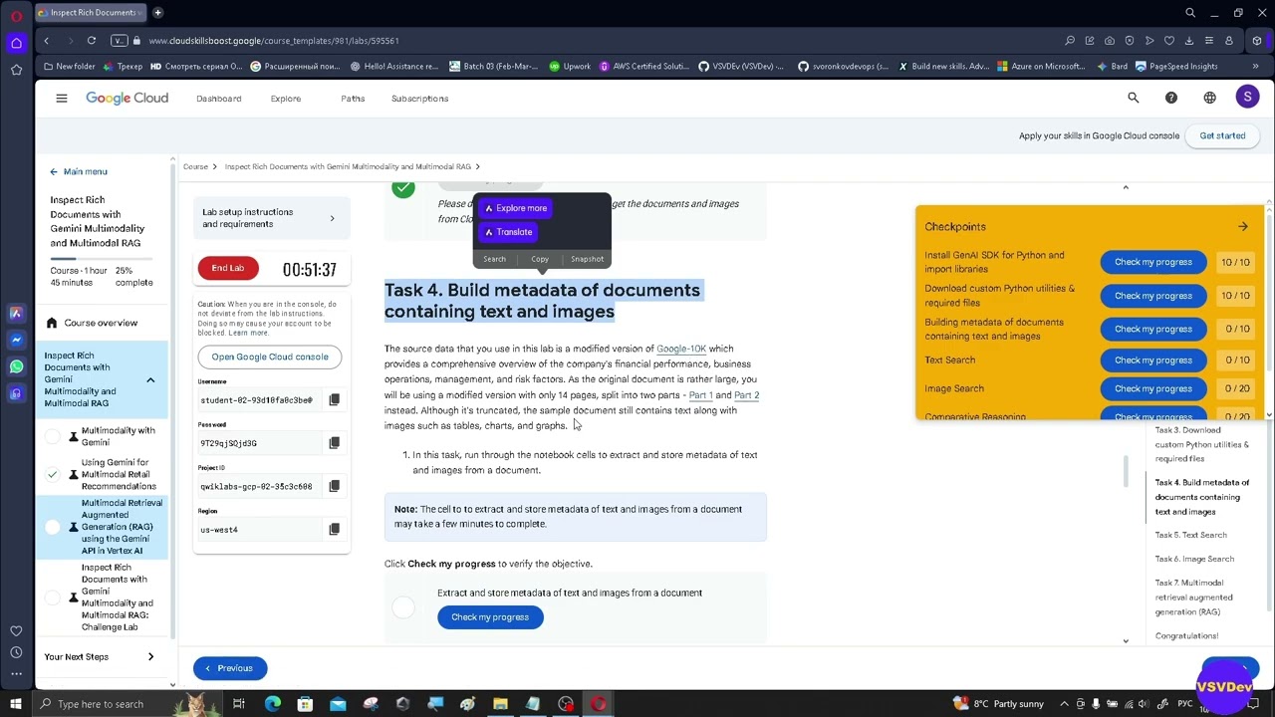Click the tab search magnifier icon
The width and height of the screenshot is (1275, 717).
[1190, 13]
